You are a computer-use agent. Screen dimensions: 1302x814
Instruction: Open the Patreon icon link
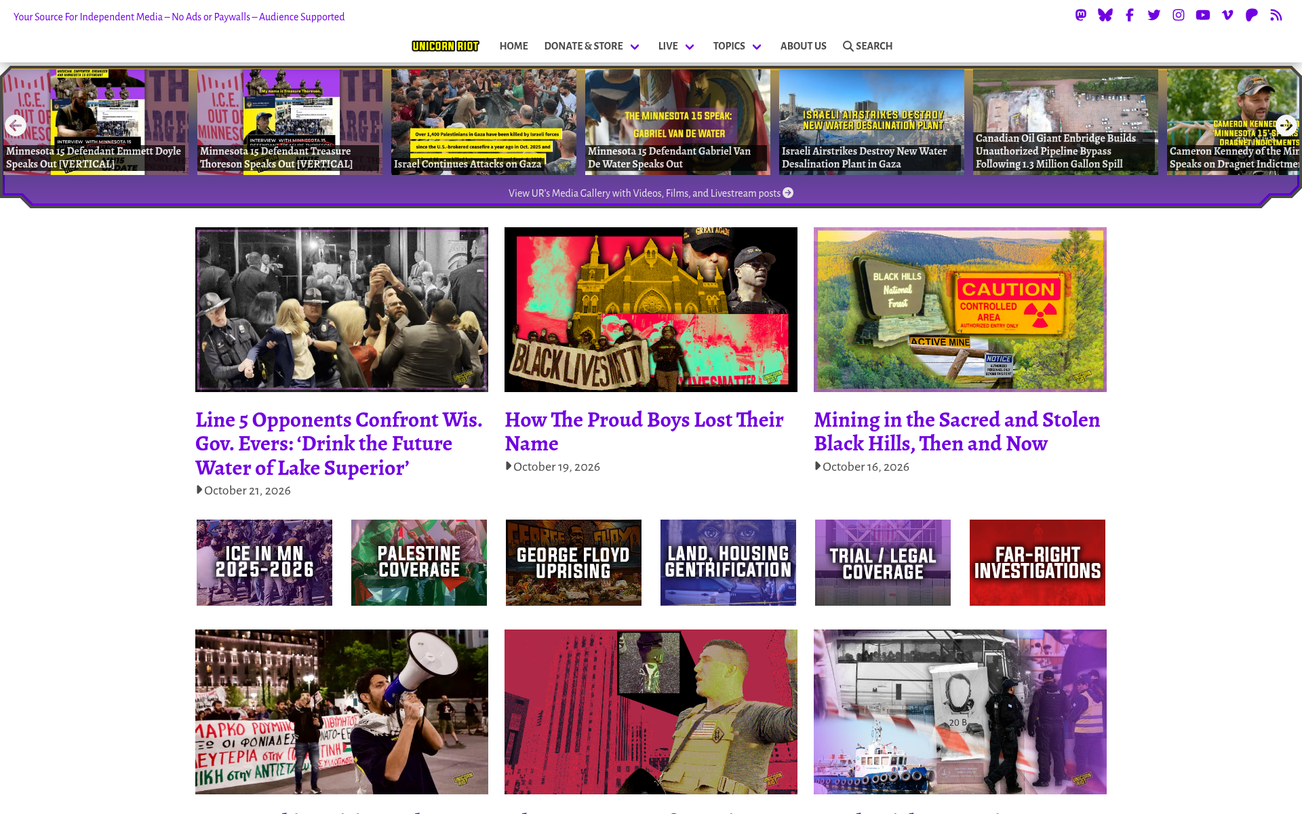pos(1252,15)
